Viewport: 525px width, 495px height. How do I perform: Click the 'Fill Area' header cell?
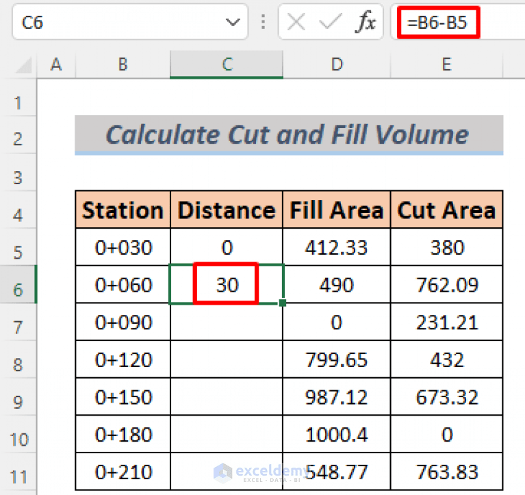[337, 210]
